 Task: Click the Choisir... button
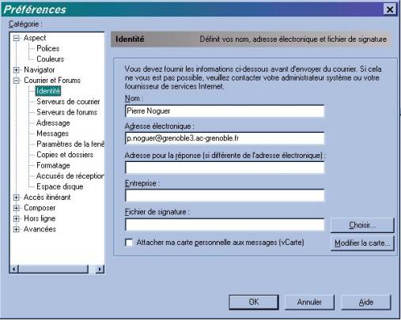click(x=362, y=225)
